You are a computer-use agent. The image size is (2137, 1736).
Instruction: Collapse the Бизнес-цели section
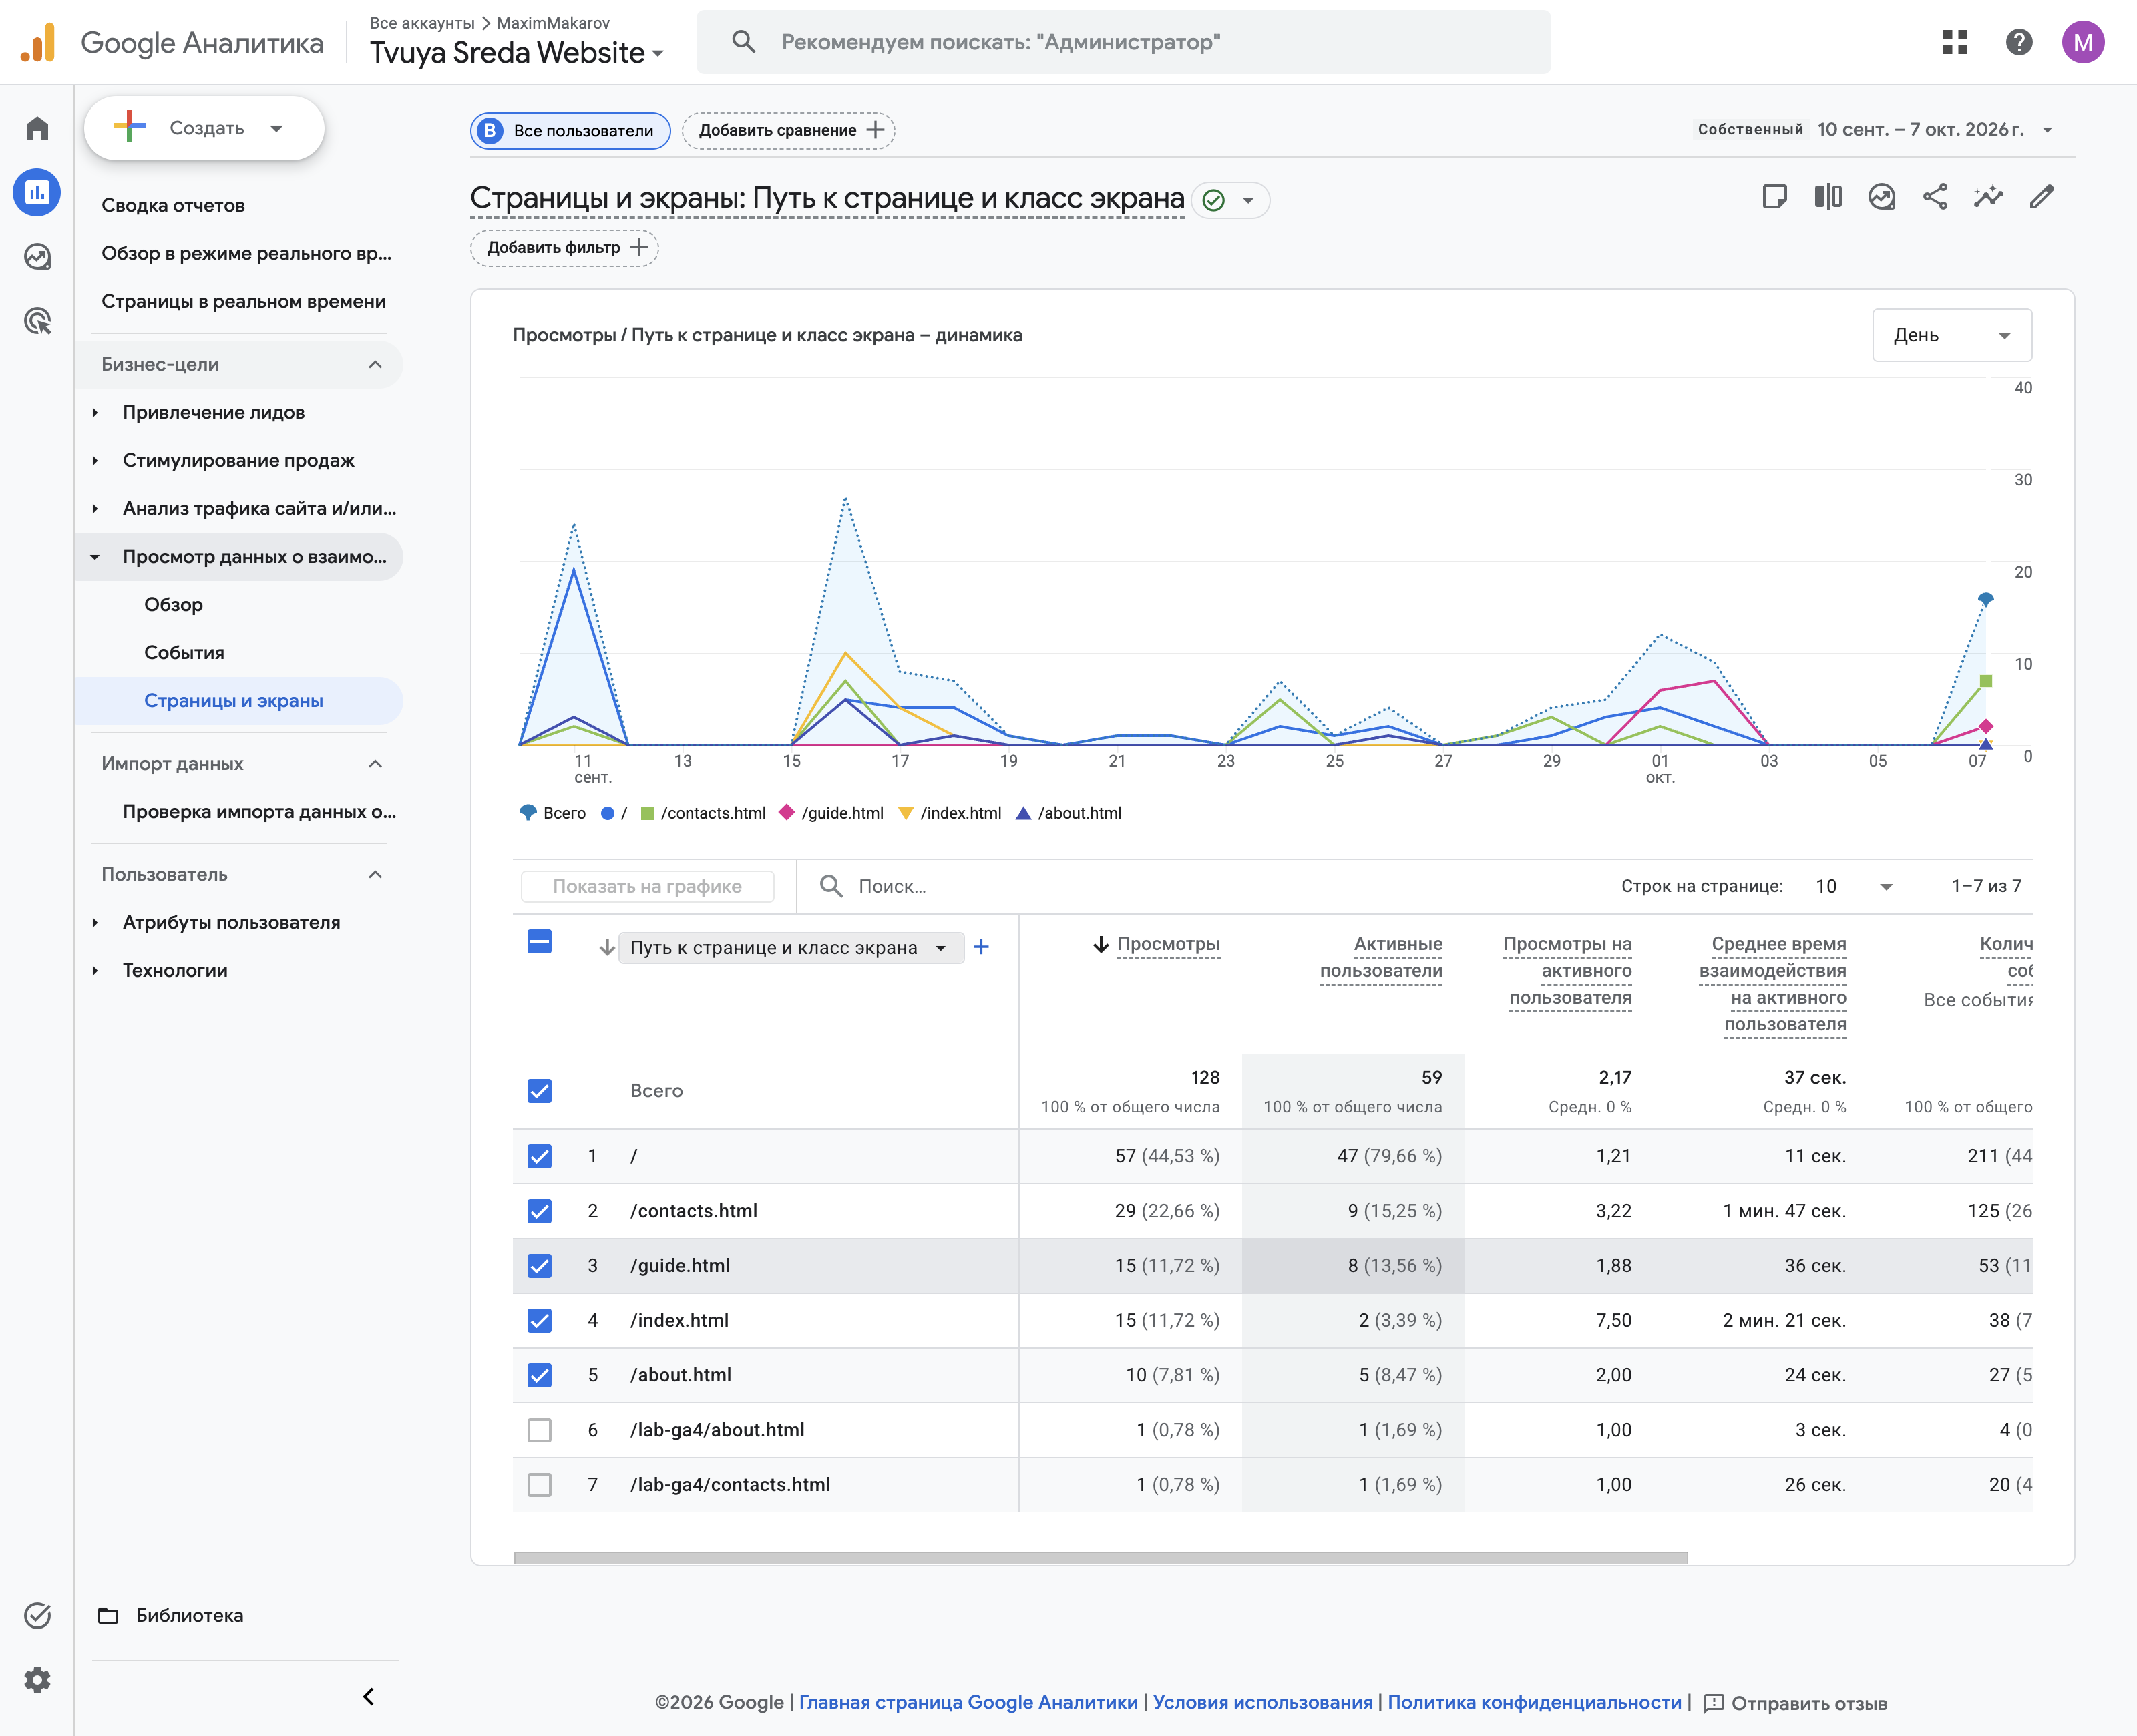tap(239, 364)
